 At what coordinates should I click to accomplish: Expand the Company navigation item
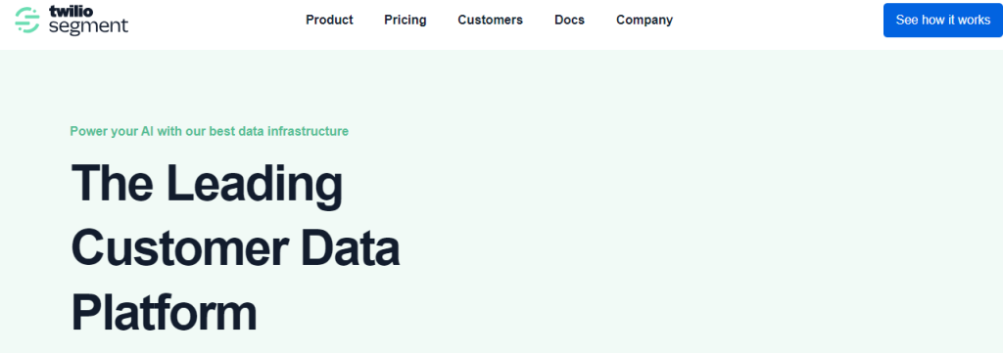tap(645, 20)
